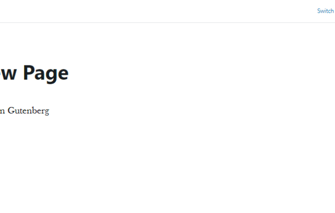Image resolution: width=335 pixels, height=213 pixels.
Task: Click the space between title and paragraph
Action: (34, 95)
